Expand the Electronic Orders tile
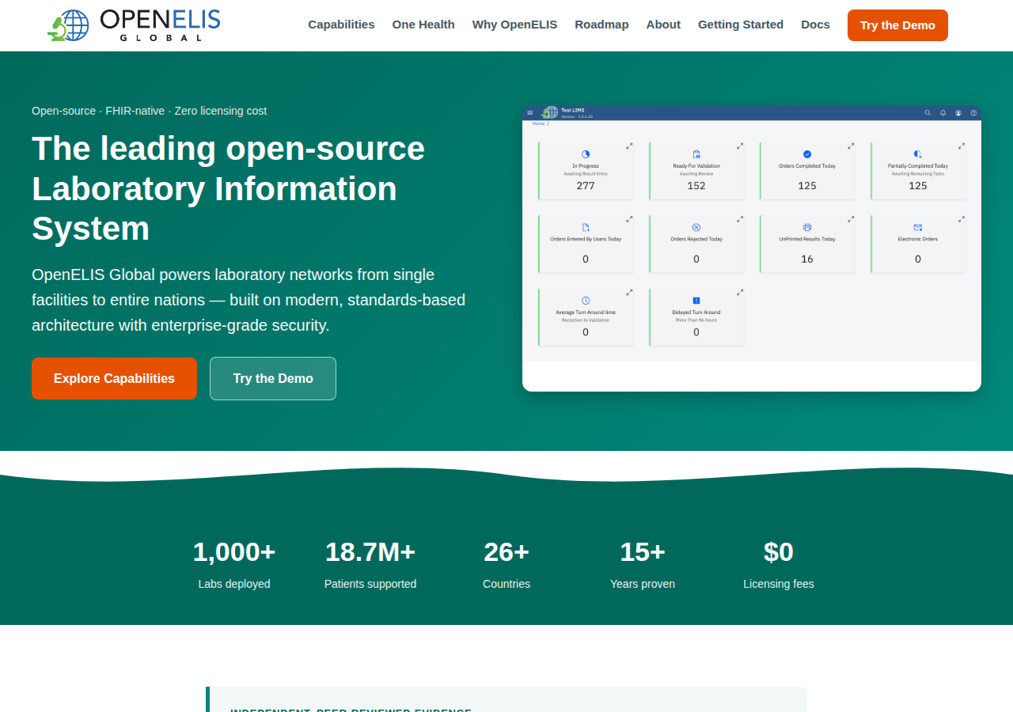The width and height of the screenshot is (1013, 712). click(x=962, y=219)
